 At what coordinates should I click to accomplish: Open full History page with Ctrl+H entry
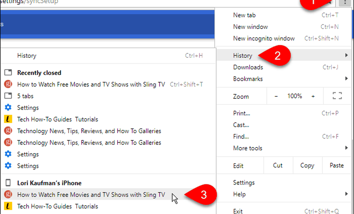pos(27,56)
